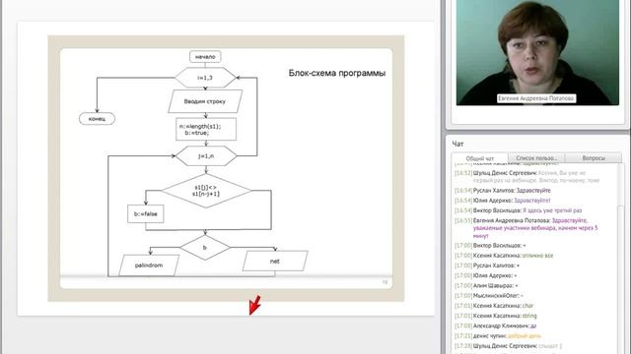Click Руслан Халитов's 17:00 plus message
The width and height of the screenshot is (631, 354).
coord(487,265)
